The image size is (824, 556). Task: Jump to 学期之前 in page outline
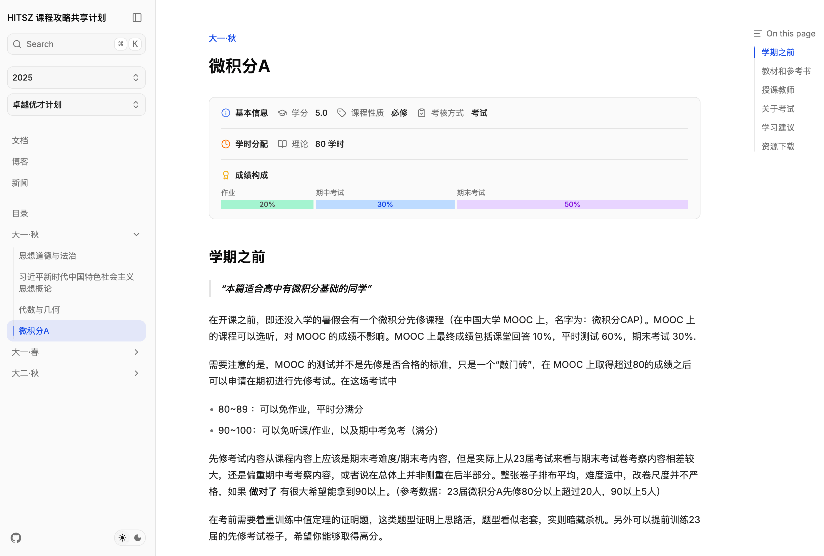tap(778, 52)
